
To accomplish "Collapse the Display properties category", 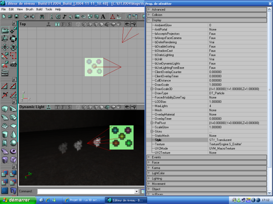I will (148, 20).
